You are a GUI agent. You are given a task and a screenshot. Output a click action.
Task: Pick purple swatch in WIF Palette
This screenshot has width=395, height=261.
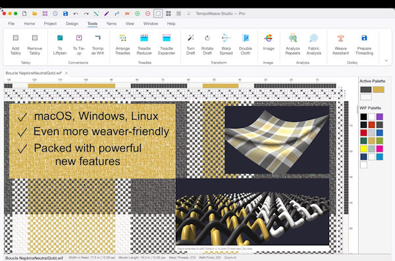coord(380,117)
